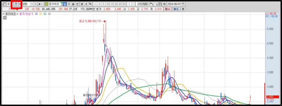282x106 pixels.
Task: Click the stock code input field
Action: coord(24,4)
